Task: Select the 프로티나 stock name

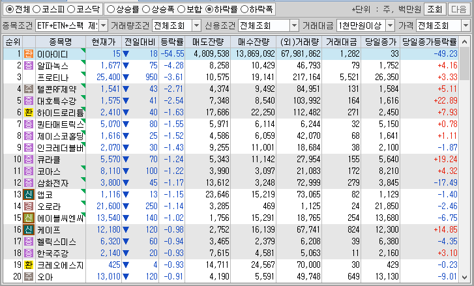Action: (x=53, y=78)
